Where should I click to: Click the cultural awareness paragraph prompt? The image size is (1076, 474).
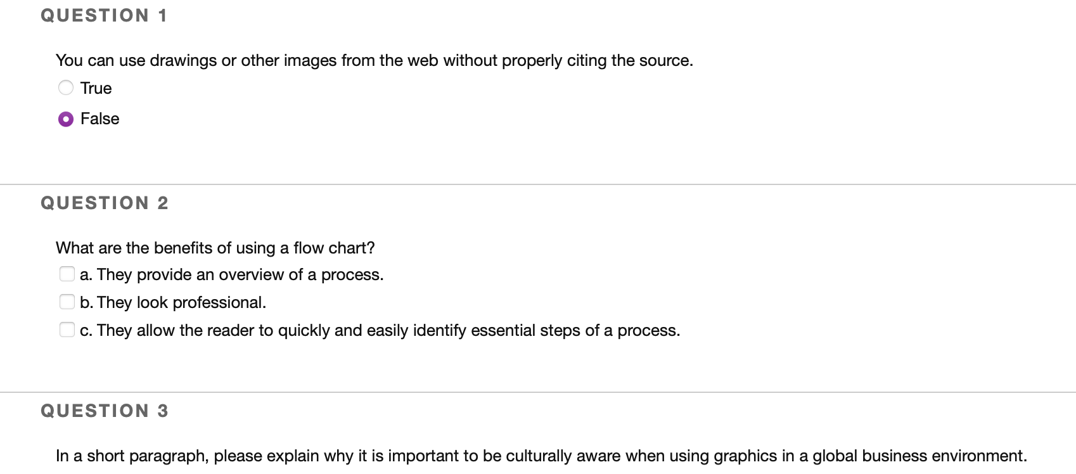pos(477,455)
